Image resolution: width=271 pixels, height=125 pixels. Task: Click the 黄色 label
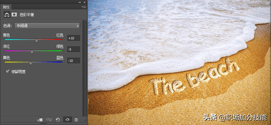coord(6,58)
